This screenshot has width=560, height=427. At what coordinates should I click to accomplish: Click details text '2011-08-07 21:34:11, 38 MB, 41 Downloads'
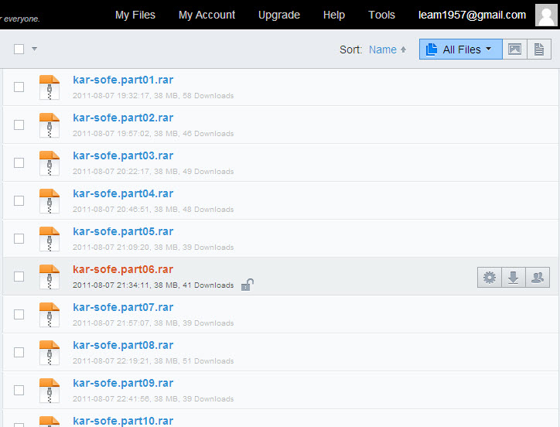click(x=153, y=285)
